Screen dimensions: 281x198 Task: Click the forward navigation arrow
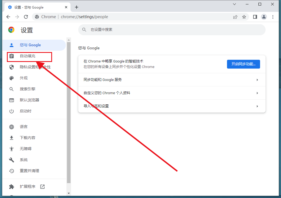[17, 17]
